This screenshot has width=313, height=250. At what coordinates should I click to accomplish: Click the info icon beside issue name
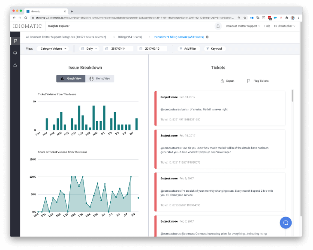click(x=207, y=37)
